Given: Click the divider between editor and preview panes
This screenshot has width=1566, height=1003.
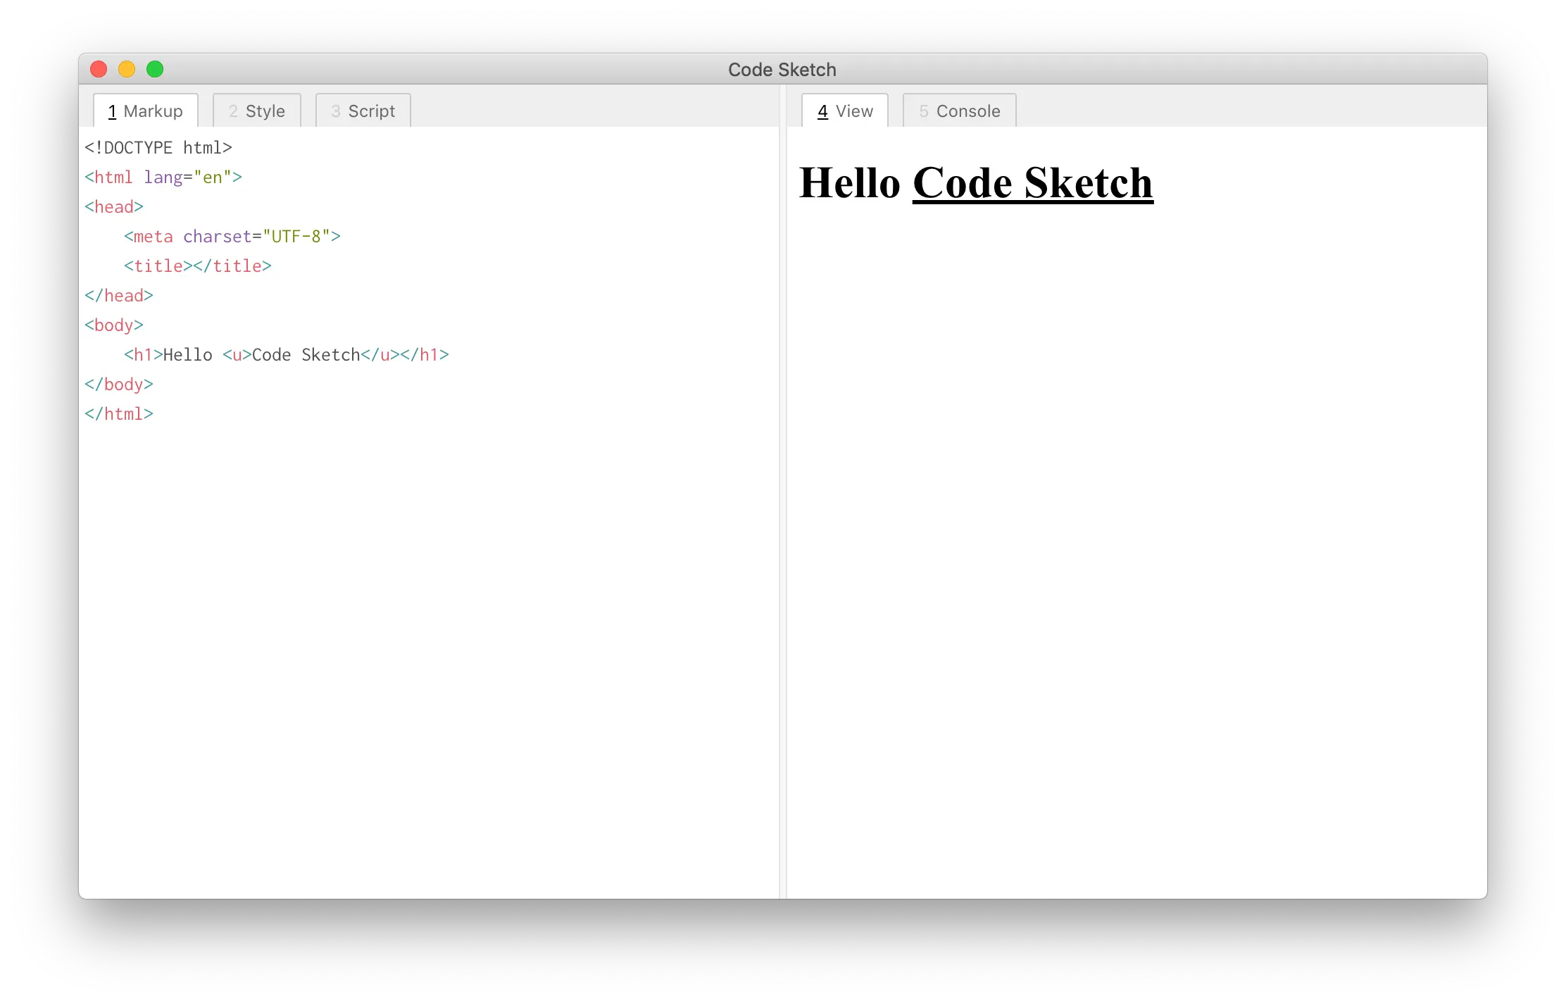Looking at the screenshot, I should coord(783,493).
